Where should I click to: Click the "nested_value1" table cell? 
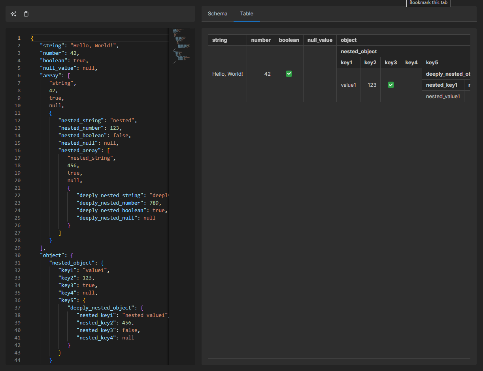(x=443, y=96)
